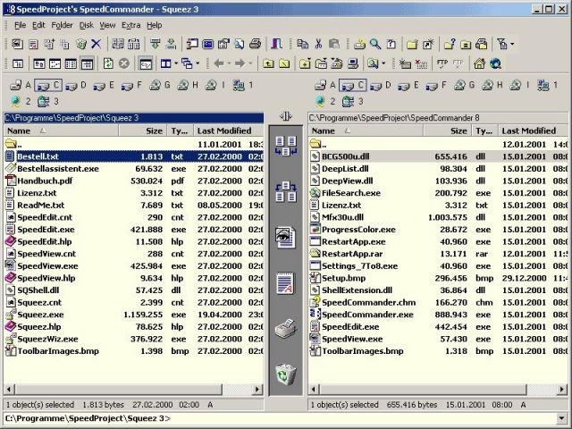Click into the command line input field
The height and width of the screenshot is (429, 572).
[x=280, y=418]
